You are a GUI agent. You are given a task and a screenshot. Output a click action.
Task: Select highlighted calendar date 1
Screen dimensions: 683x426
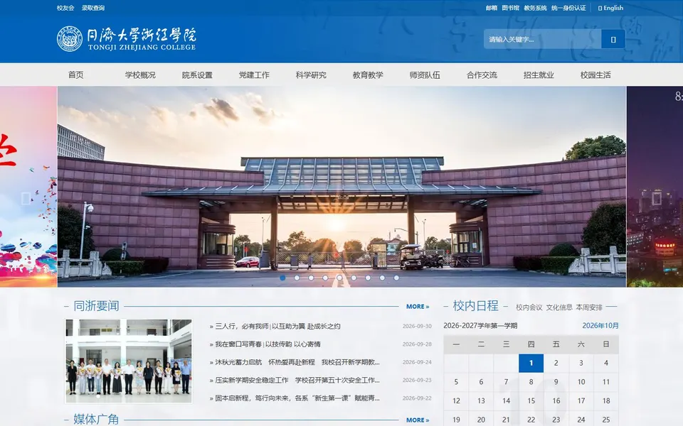point(531,363)
